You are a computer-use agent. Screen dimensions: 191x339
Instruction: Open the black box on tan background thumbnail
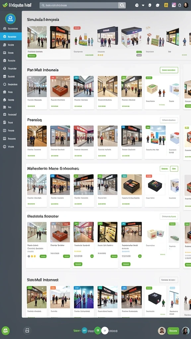pyautogui.click(x=131, y=184)
